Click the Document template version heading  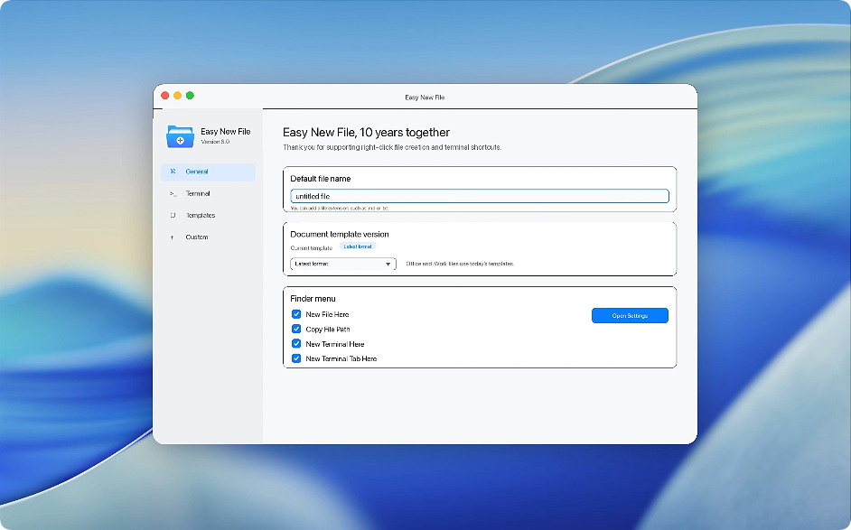coord(339,235)
